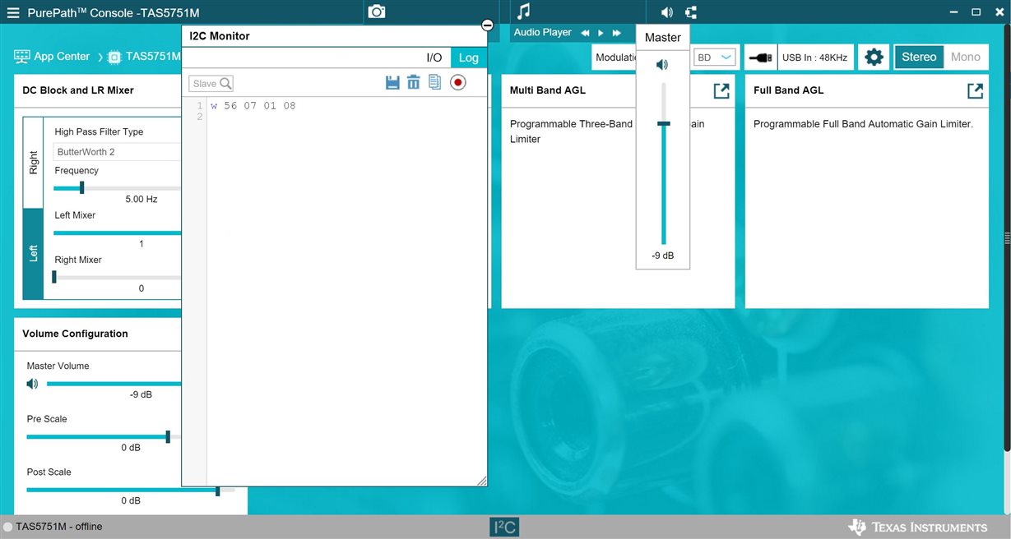This screenshot has height=539, width=1011.
Task: Click the Slave search field
Action: (211, 83)
